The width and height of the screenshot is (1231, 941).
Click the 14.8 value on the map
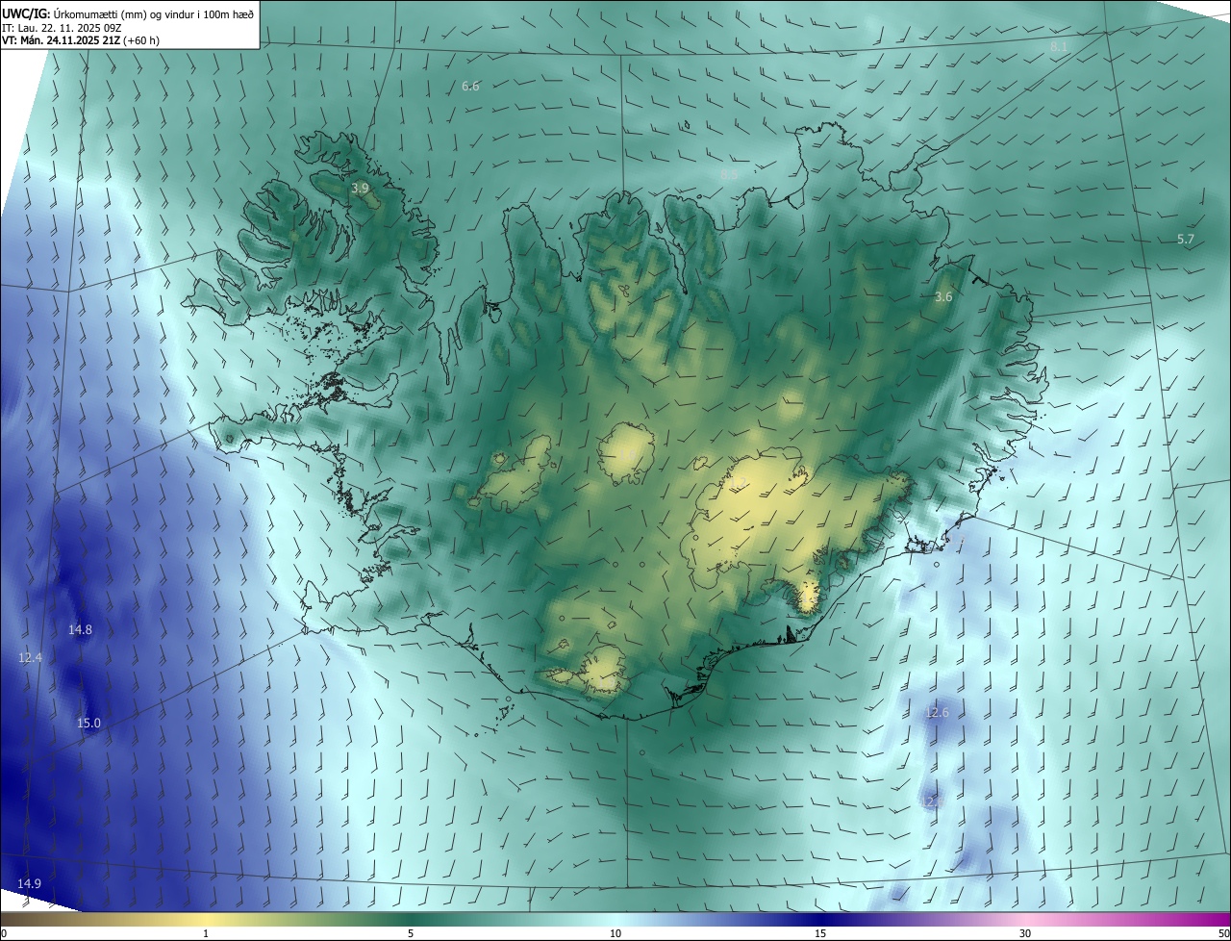pyautogui.click(x=80, y=630)
